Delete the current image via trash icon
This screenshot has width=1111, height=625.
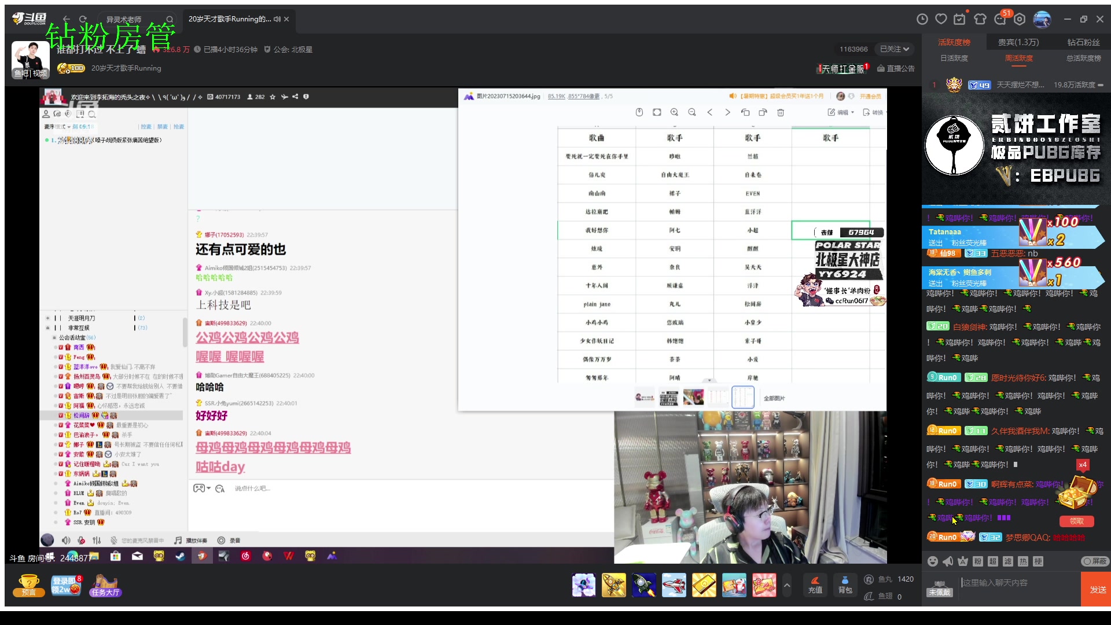point(781,112)
